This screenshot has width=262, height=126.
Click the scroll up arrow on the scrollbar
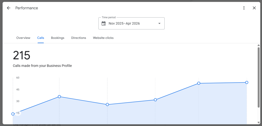[258, 45]
